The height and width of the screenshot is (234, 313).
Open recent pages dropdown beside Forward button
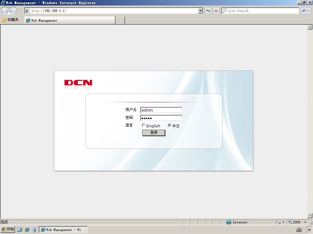point(20,11)
